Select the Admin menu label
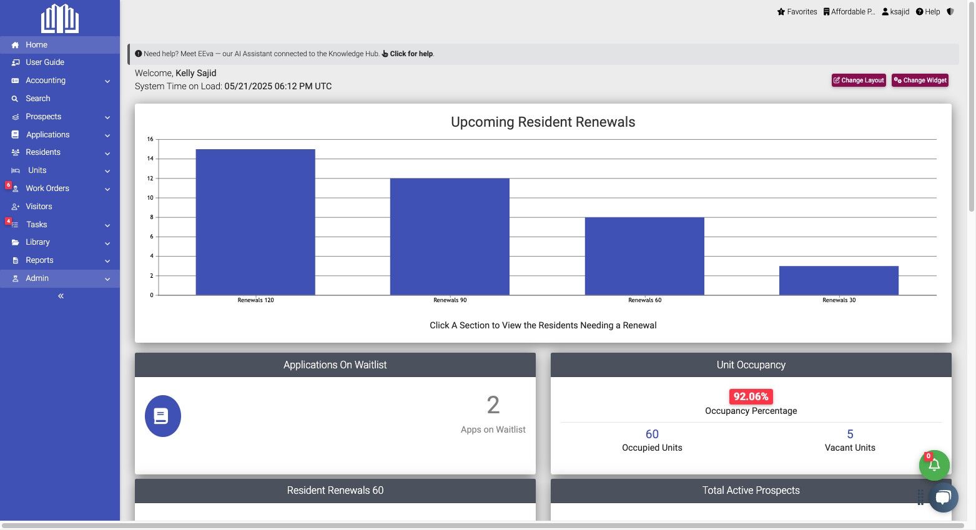 (37, 278)
